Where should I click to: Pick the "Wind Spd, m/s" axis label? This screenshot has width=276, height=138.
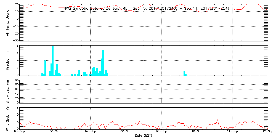pyautogui.click(x=8, y=118)
